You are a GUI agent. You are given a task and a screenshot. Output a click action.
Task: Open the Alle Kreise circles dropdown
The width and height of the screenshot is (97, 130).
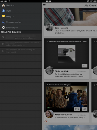tap(90, 5)
